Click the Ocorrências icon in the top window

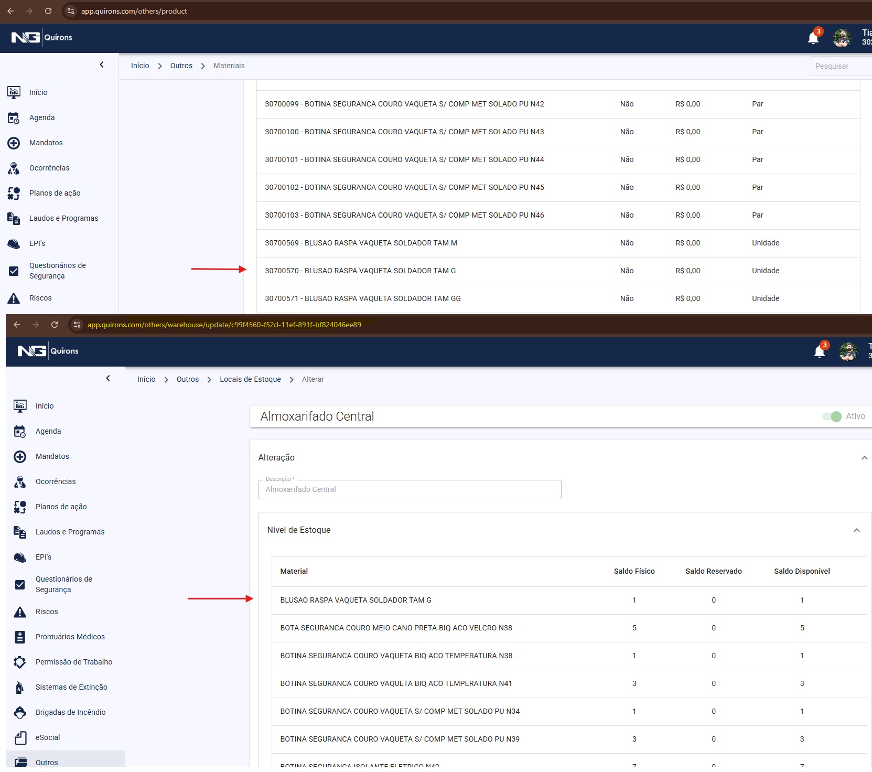[x=14, y=168]
